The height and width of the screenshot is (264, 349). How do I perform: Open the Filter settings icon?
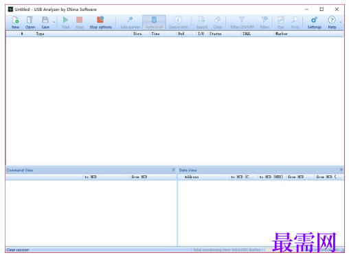click(264, 23)
